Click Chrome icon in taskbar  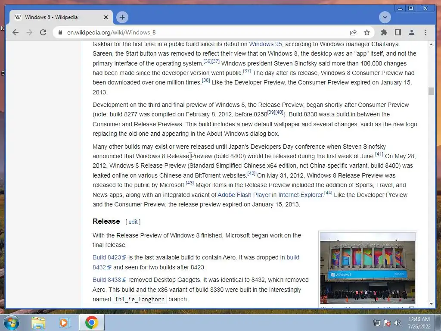tap(92, 322)
